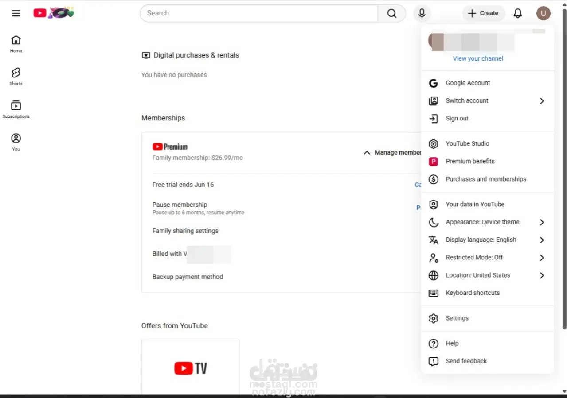Click the Memberships heading

[163, 118]
